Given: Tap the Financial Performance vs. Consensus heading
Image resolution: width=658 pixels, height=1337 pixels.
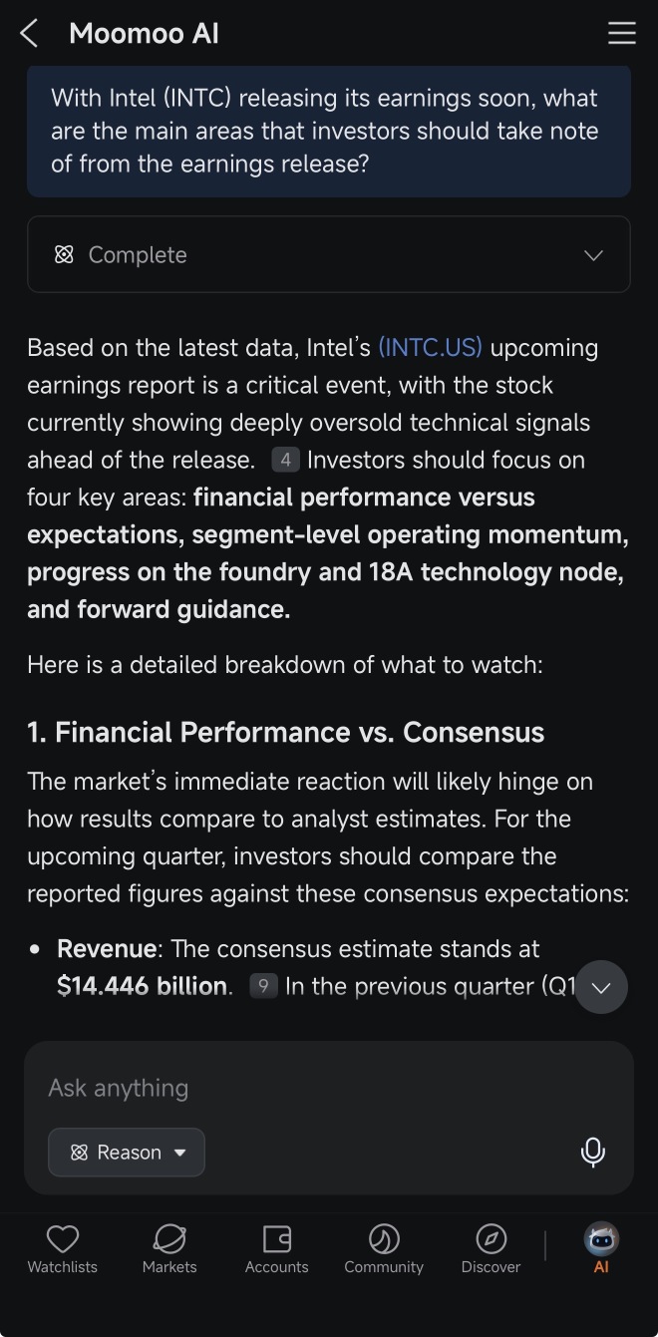Looking at the screenshot, I should [285, 732].
